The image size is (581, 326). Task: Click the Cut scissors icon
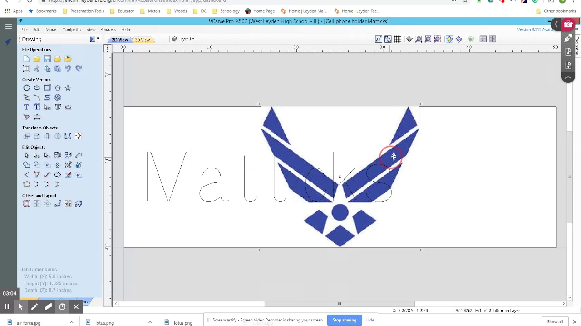click(x=37, y=68)
